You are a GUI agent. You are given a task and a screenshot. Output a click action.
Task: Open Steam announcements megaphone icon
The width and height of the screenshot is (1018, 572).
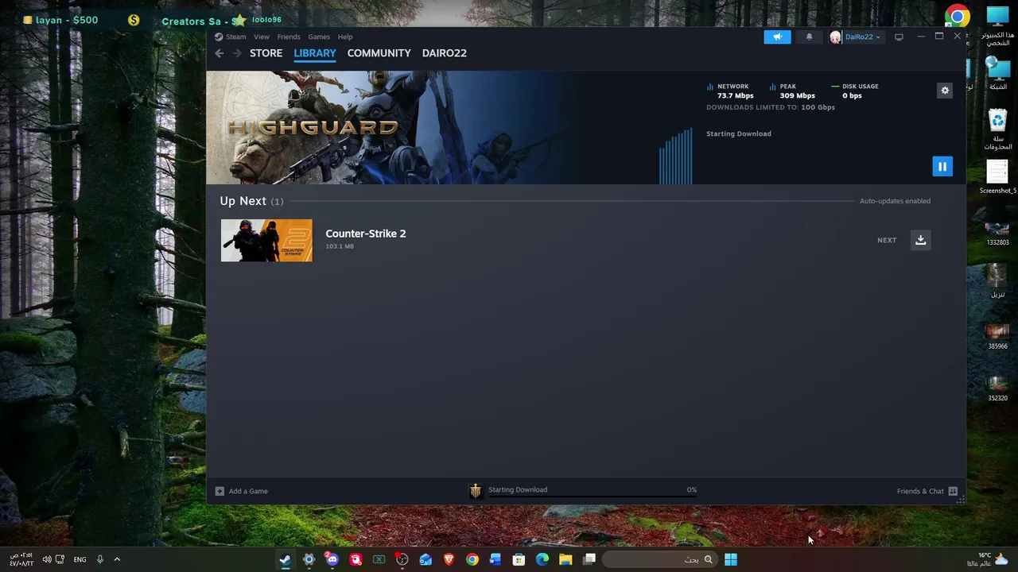(x=778, y=37)
